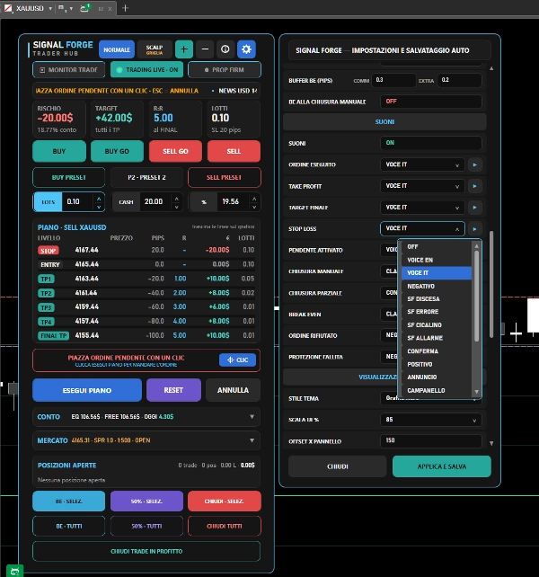Toggle BE alla chiusura manuale OFF
Screen dimensions: 539x577
pyautogui.click(x=431, y=102)
